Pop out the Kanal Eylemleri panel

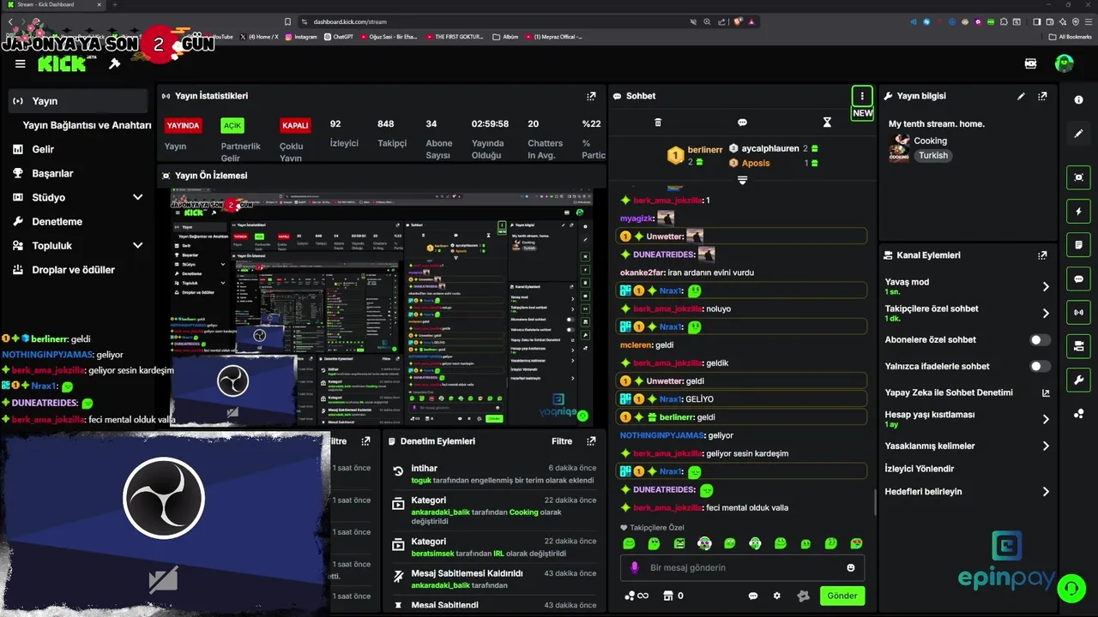click(1042, 255)
